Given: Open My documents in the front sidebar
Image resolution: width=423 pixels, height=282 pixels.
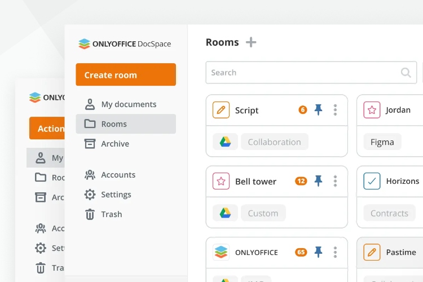Looking at the screenshot, I should click(126, 104).
